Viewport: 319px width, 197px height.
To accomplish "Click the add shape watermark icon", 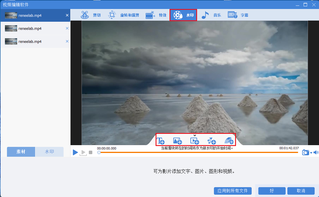I will tap(212, 141).
